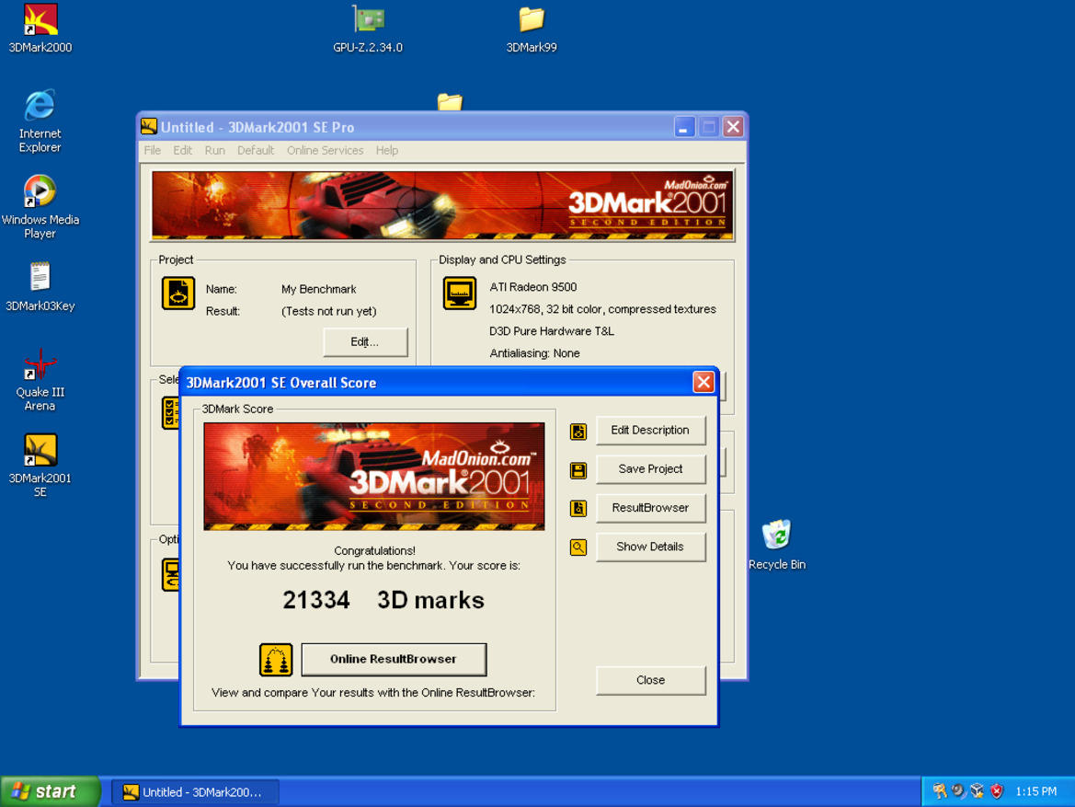This screenshot has height=807, width=1075.
Task: Click the ResultBrowser document icon
Action: pyautogui.click(x=578, y=509)
